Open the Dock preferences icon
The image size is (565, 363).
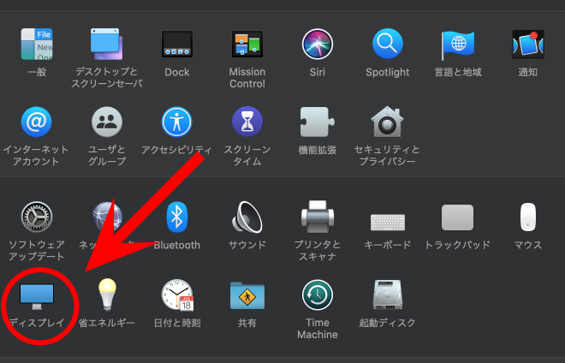[177, 45]
